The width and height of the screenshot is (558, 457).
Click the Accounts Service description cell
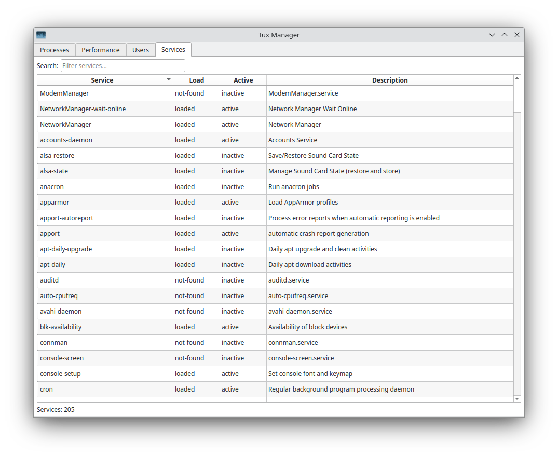coord(390,140)
